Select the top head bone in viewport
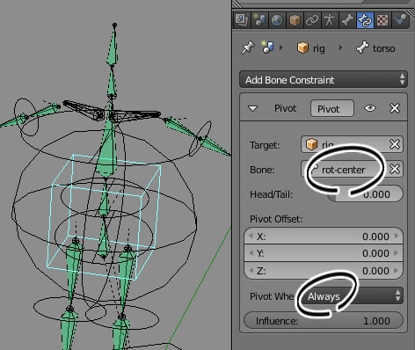415x350 pixels. (x=113, y=47)
